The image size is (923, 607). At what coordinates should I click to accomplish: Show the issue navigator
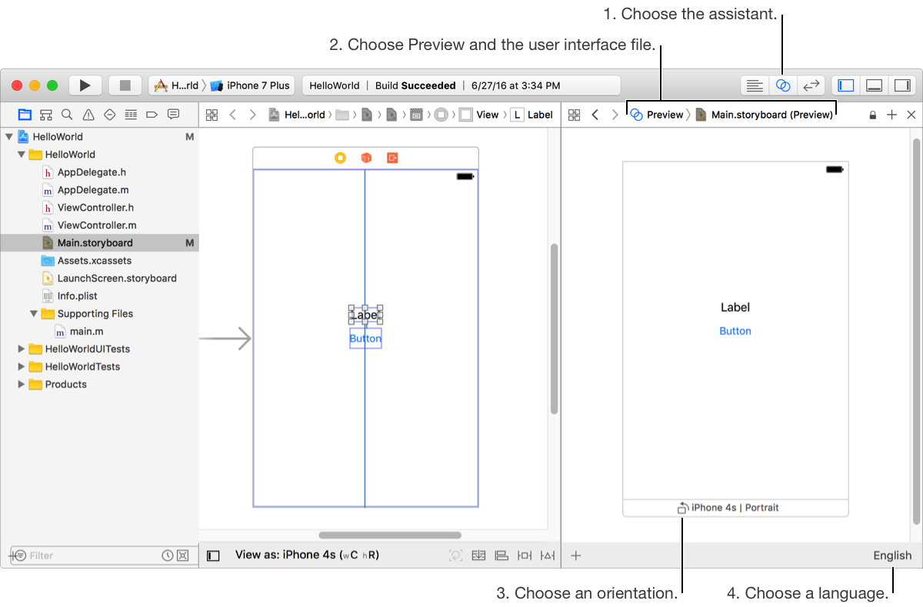pyautogui.click(x=88, y=115)
